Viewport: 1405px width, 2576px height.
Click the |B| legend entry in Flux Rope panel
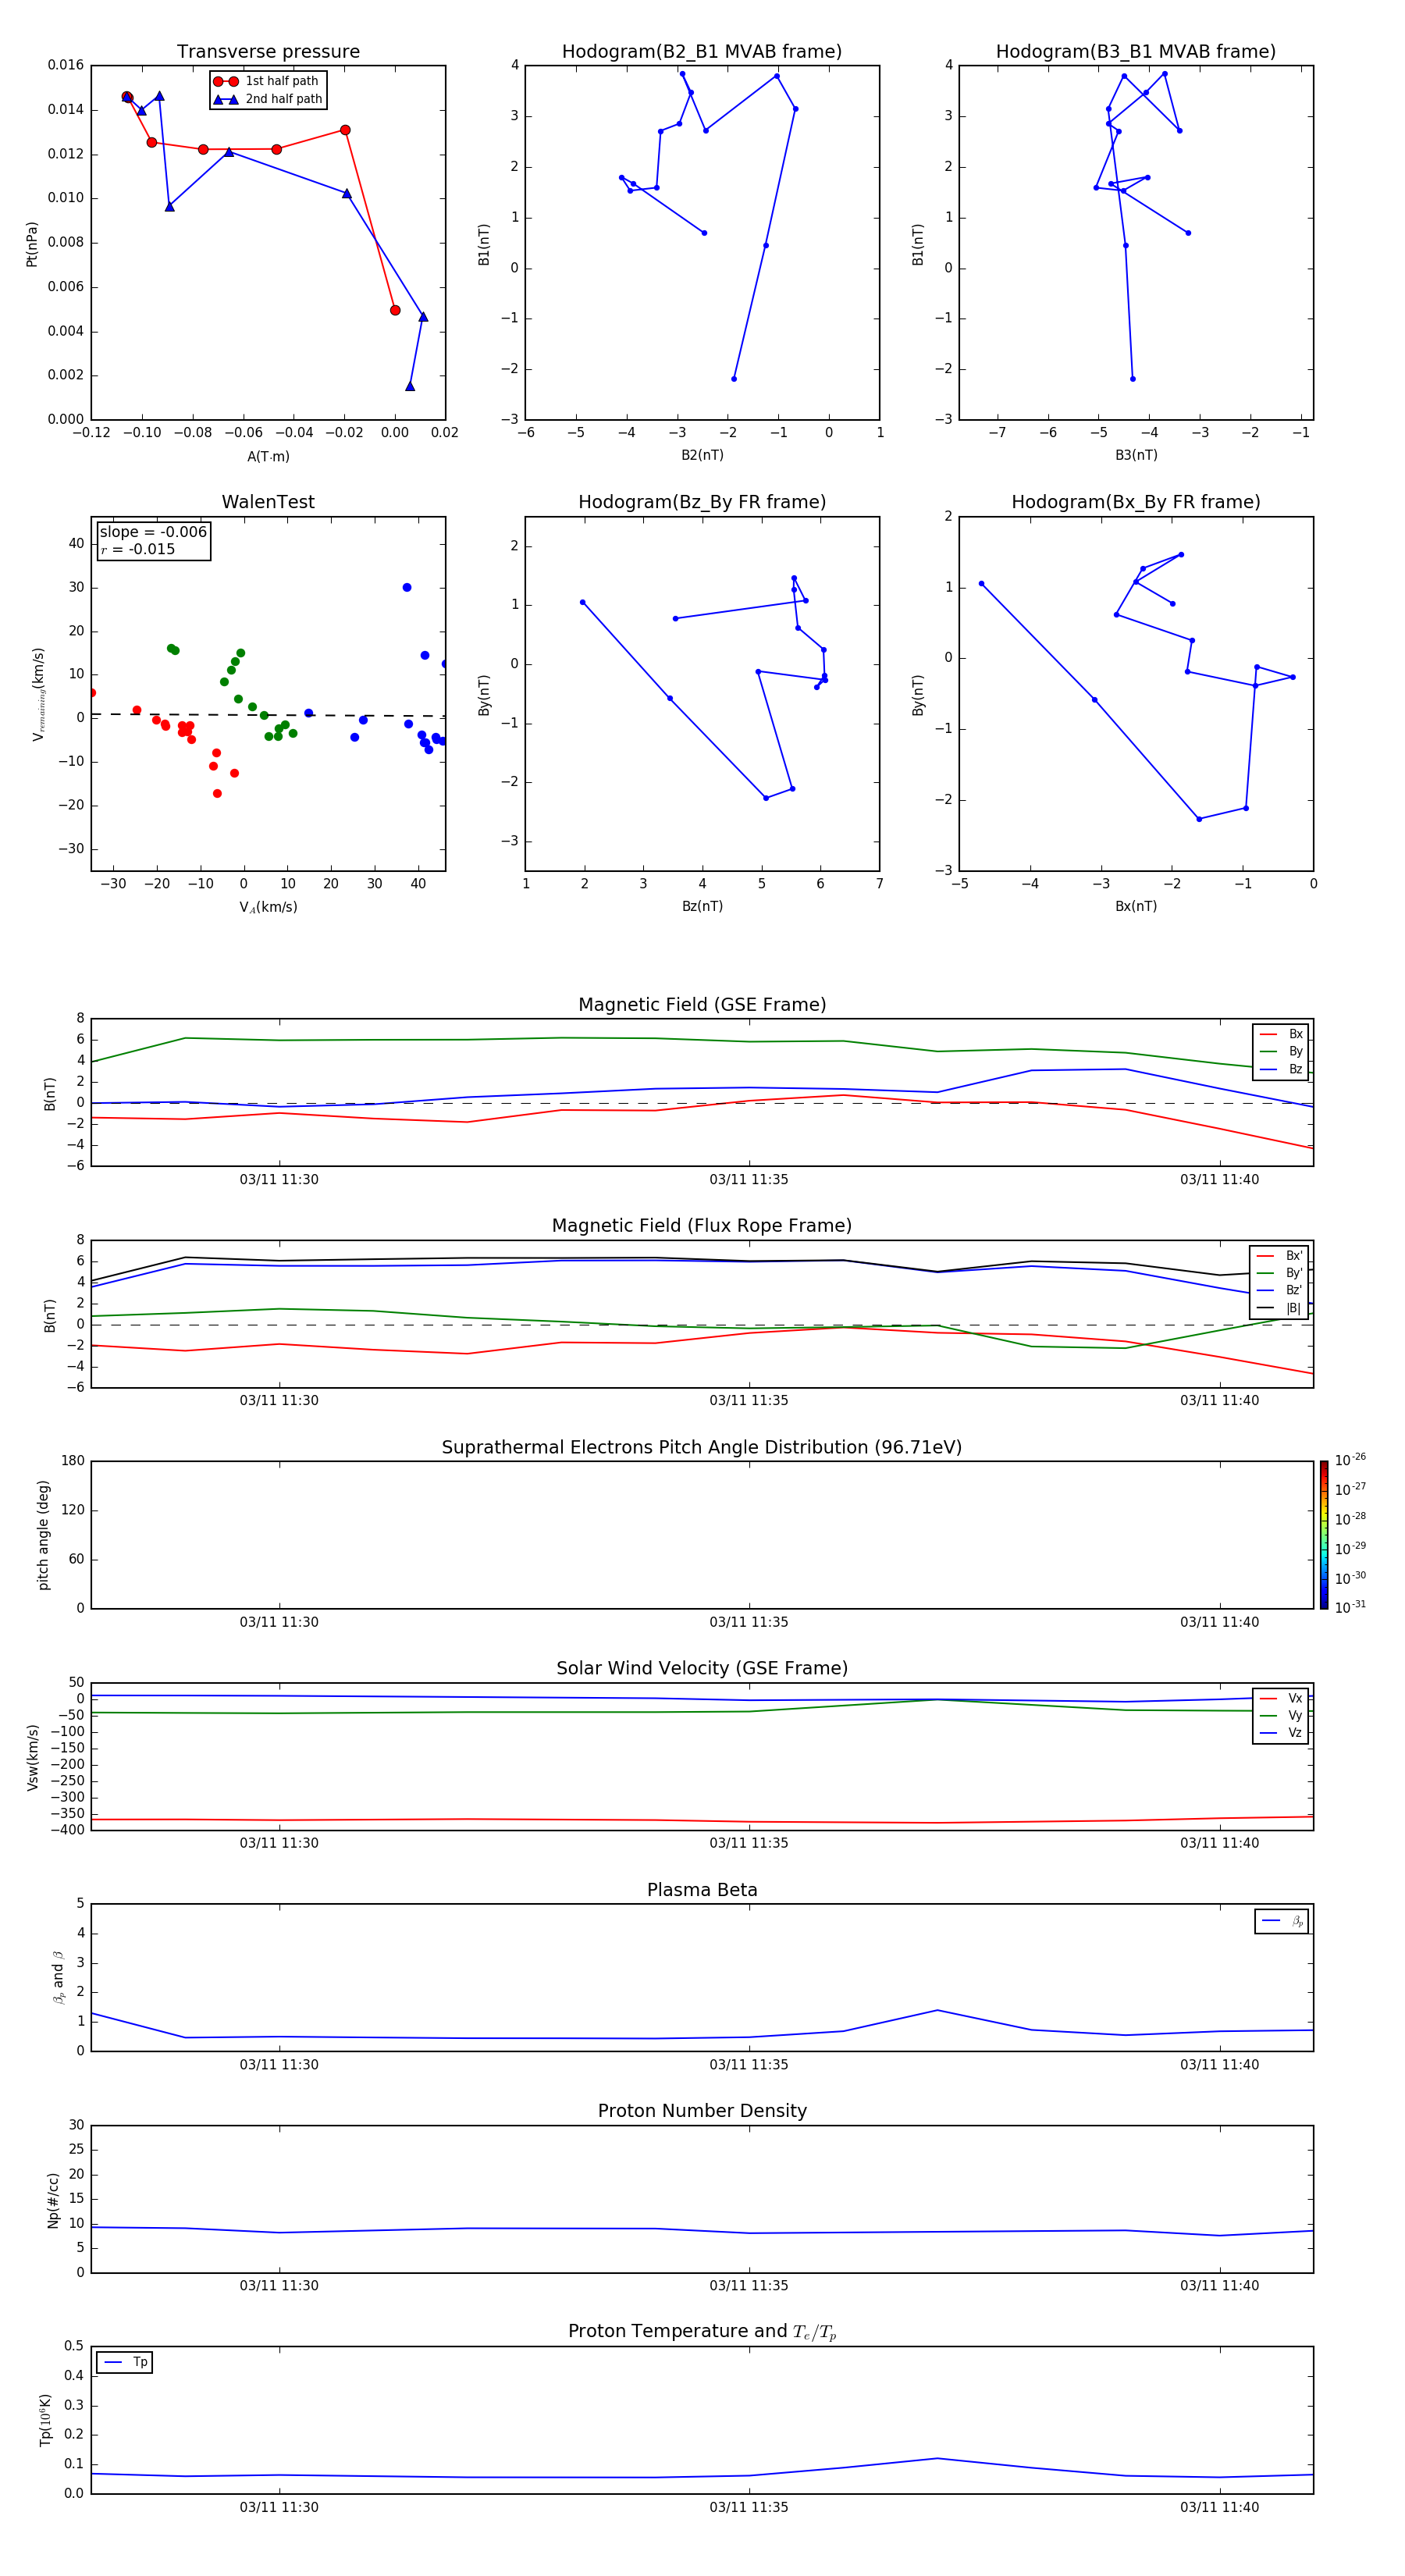coord(1280,1308)
